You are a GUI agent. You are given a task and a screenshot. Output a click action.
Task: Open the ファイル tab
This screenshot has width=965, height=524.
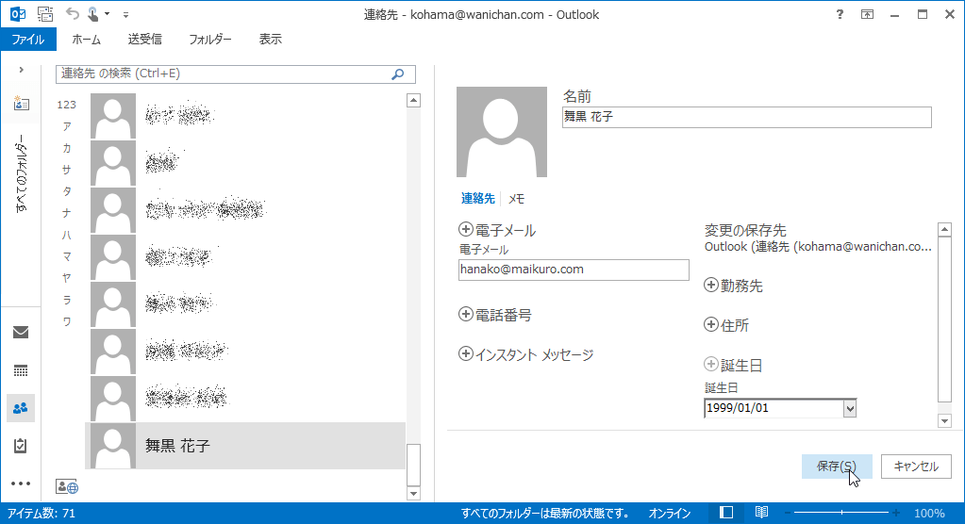pos(28,40)
